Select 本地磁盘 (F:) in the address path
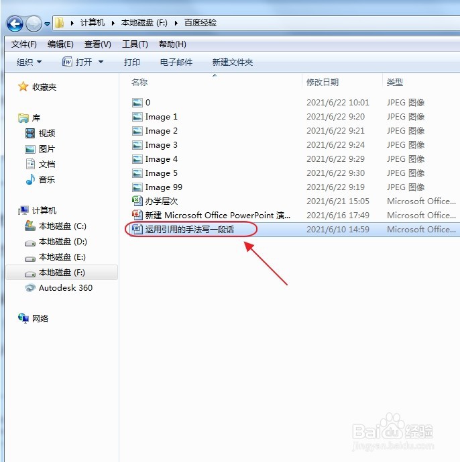Image resolution: width=460 pixels, height=462 pixels. (144, 23)
